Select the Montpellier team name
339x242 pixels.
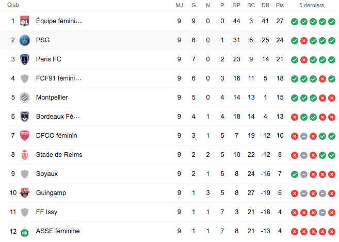(52, 98)
